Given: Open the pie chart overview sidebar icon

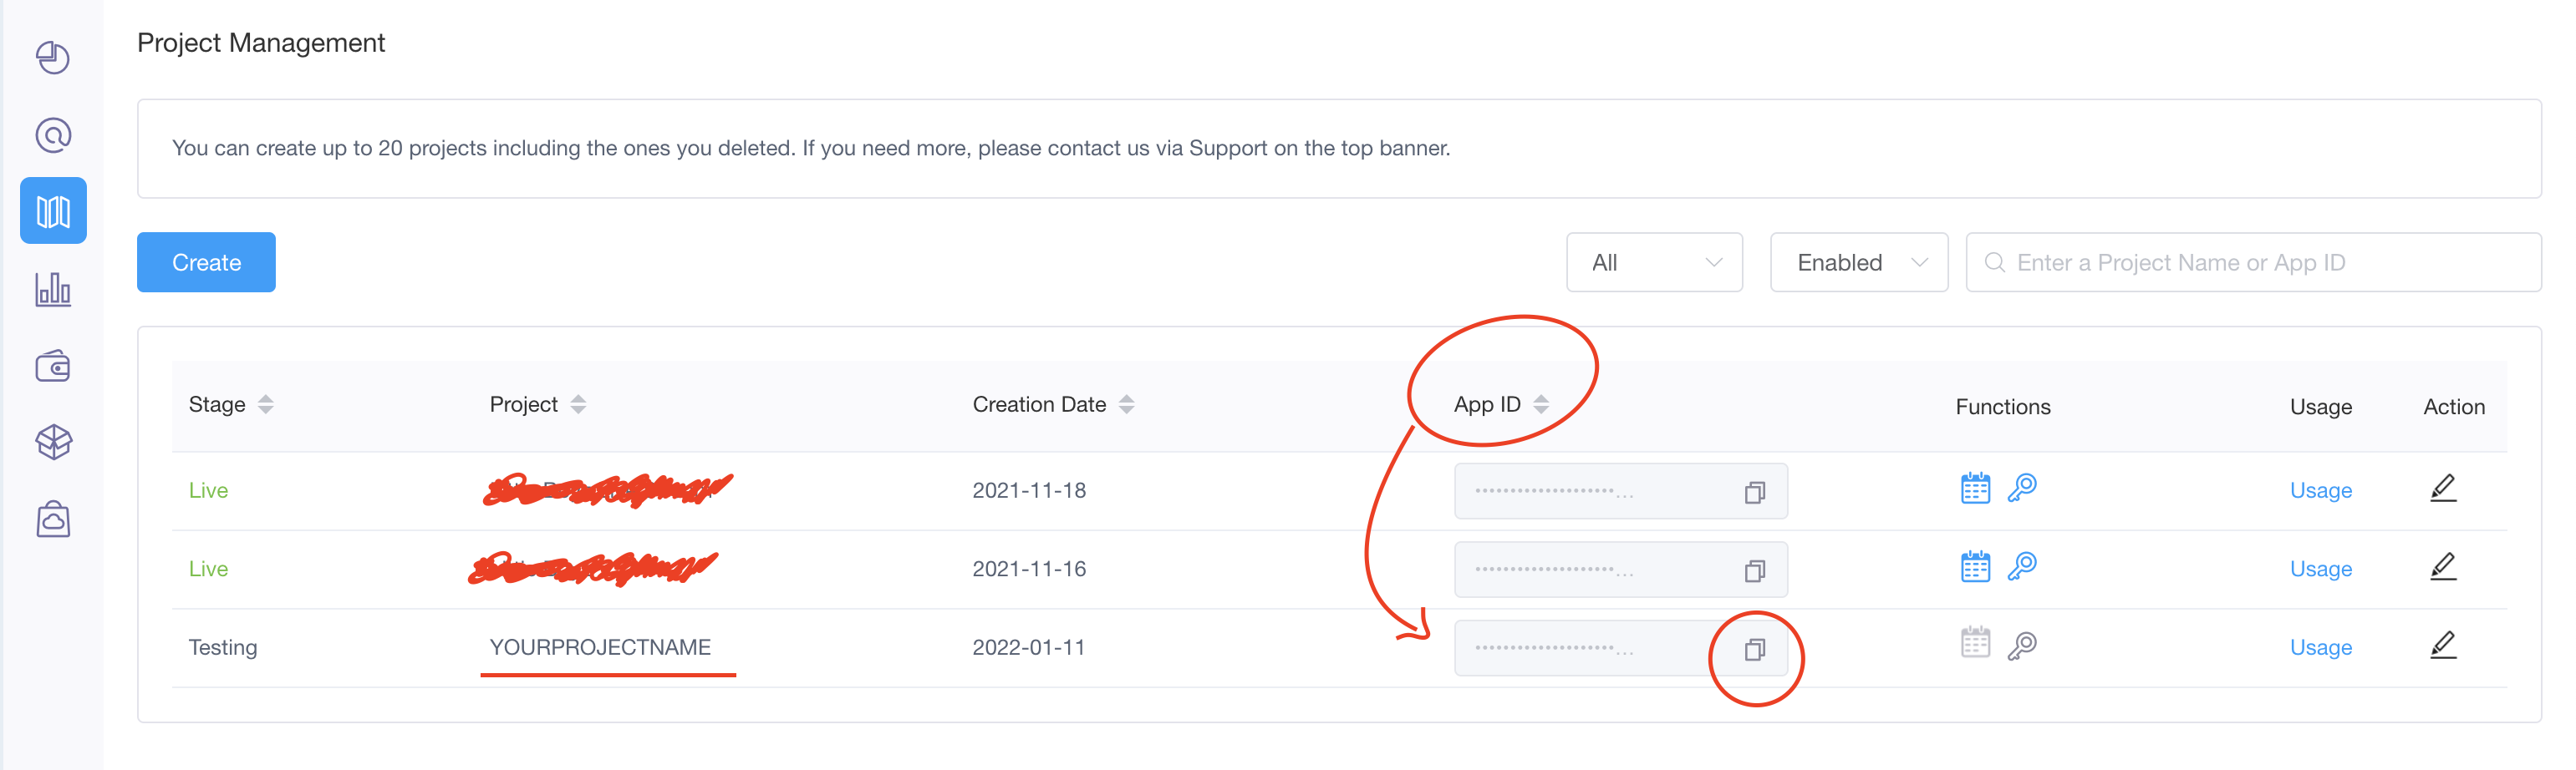Looking at the screenshot, I should pos(53,58).
